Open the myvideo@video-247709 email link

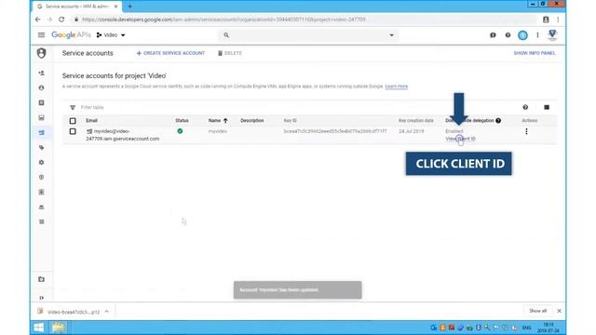point(122,135)
